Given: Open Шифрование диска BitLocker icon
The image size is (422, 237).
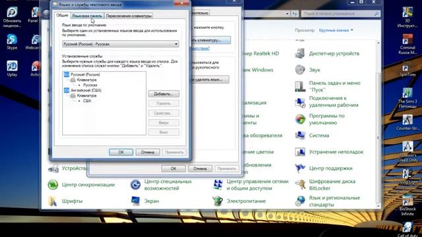Looking at the screenshot, I should click(x=300, y=184).
